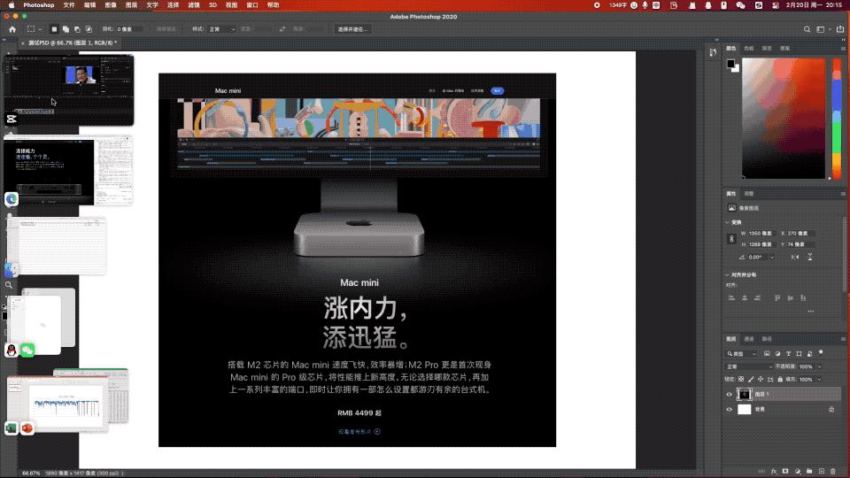Choose the Add to Selection mode icon
Image resolution: width=850 pixels, height=478 pixels.
coord(66,29)
